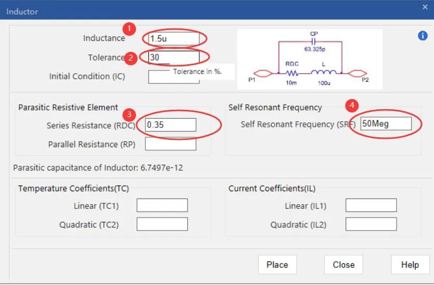Viewport: 434px width, 285px height.
Task: Close the Inductor dialog window
Action: click(x=425, y=7)
